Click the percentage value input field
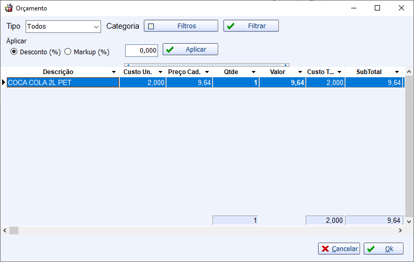This screenshot has height=262, width=414. (141, 50)
